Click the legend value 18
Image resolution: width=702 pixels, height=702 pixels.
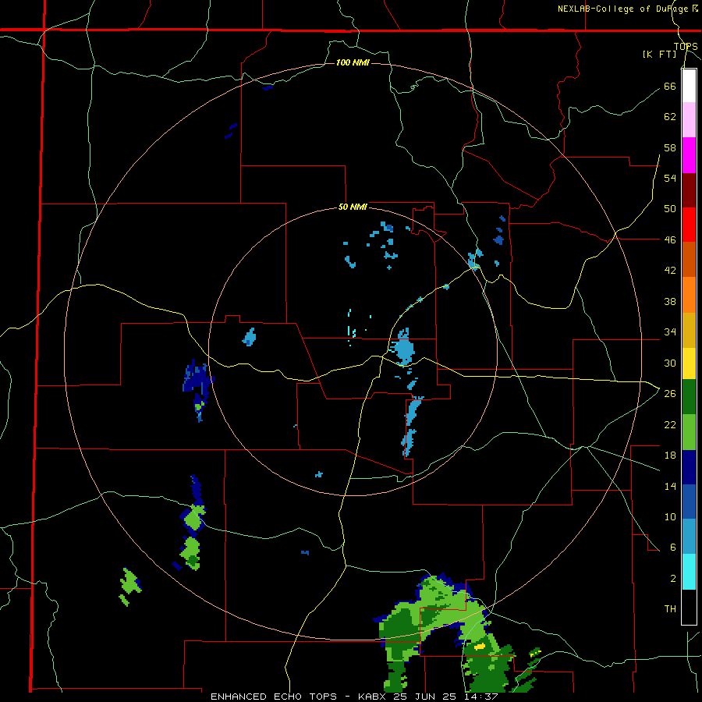(x=670, y=456)
